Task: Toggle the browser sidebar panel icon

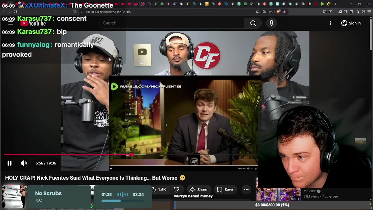Action: (x=346, y=12)
